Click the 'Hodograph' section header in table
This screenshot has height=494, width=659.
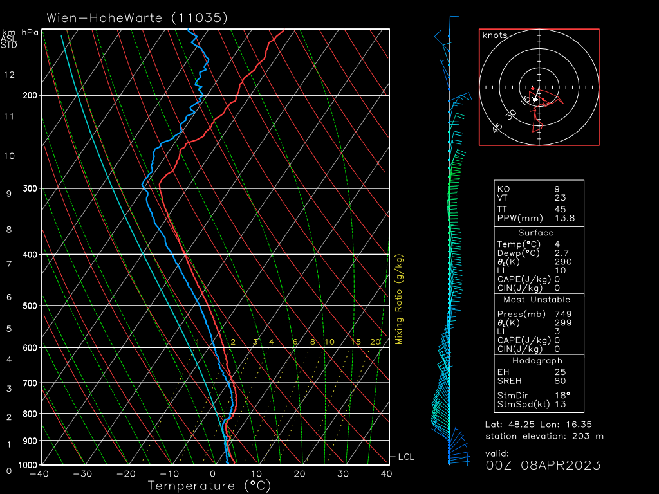[x=537, y=361]
